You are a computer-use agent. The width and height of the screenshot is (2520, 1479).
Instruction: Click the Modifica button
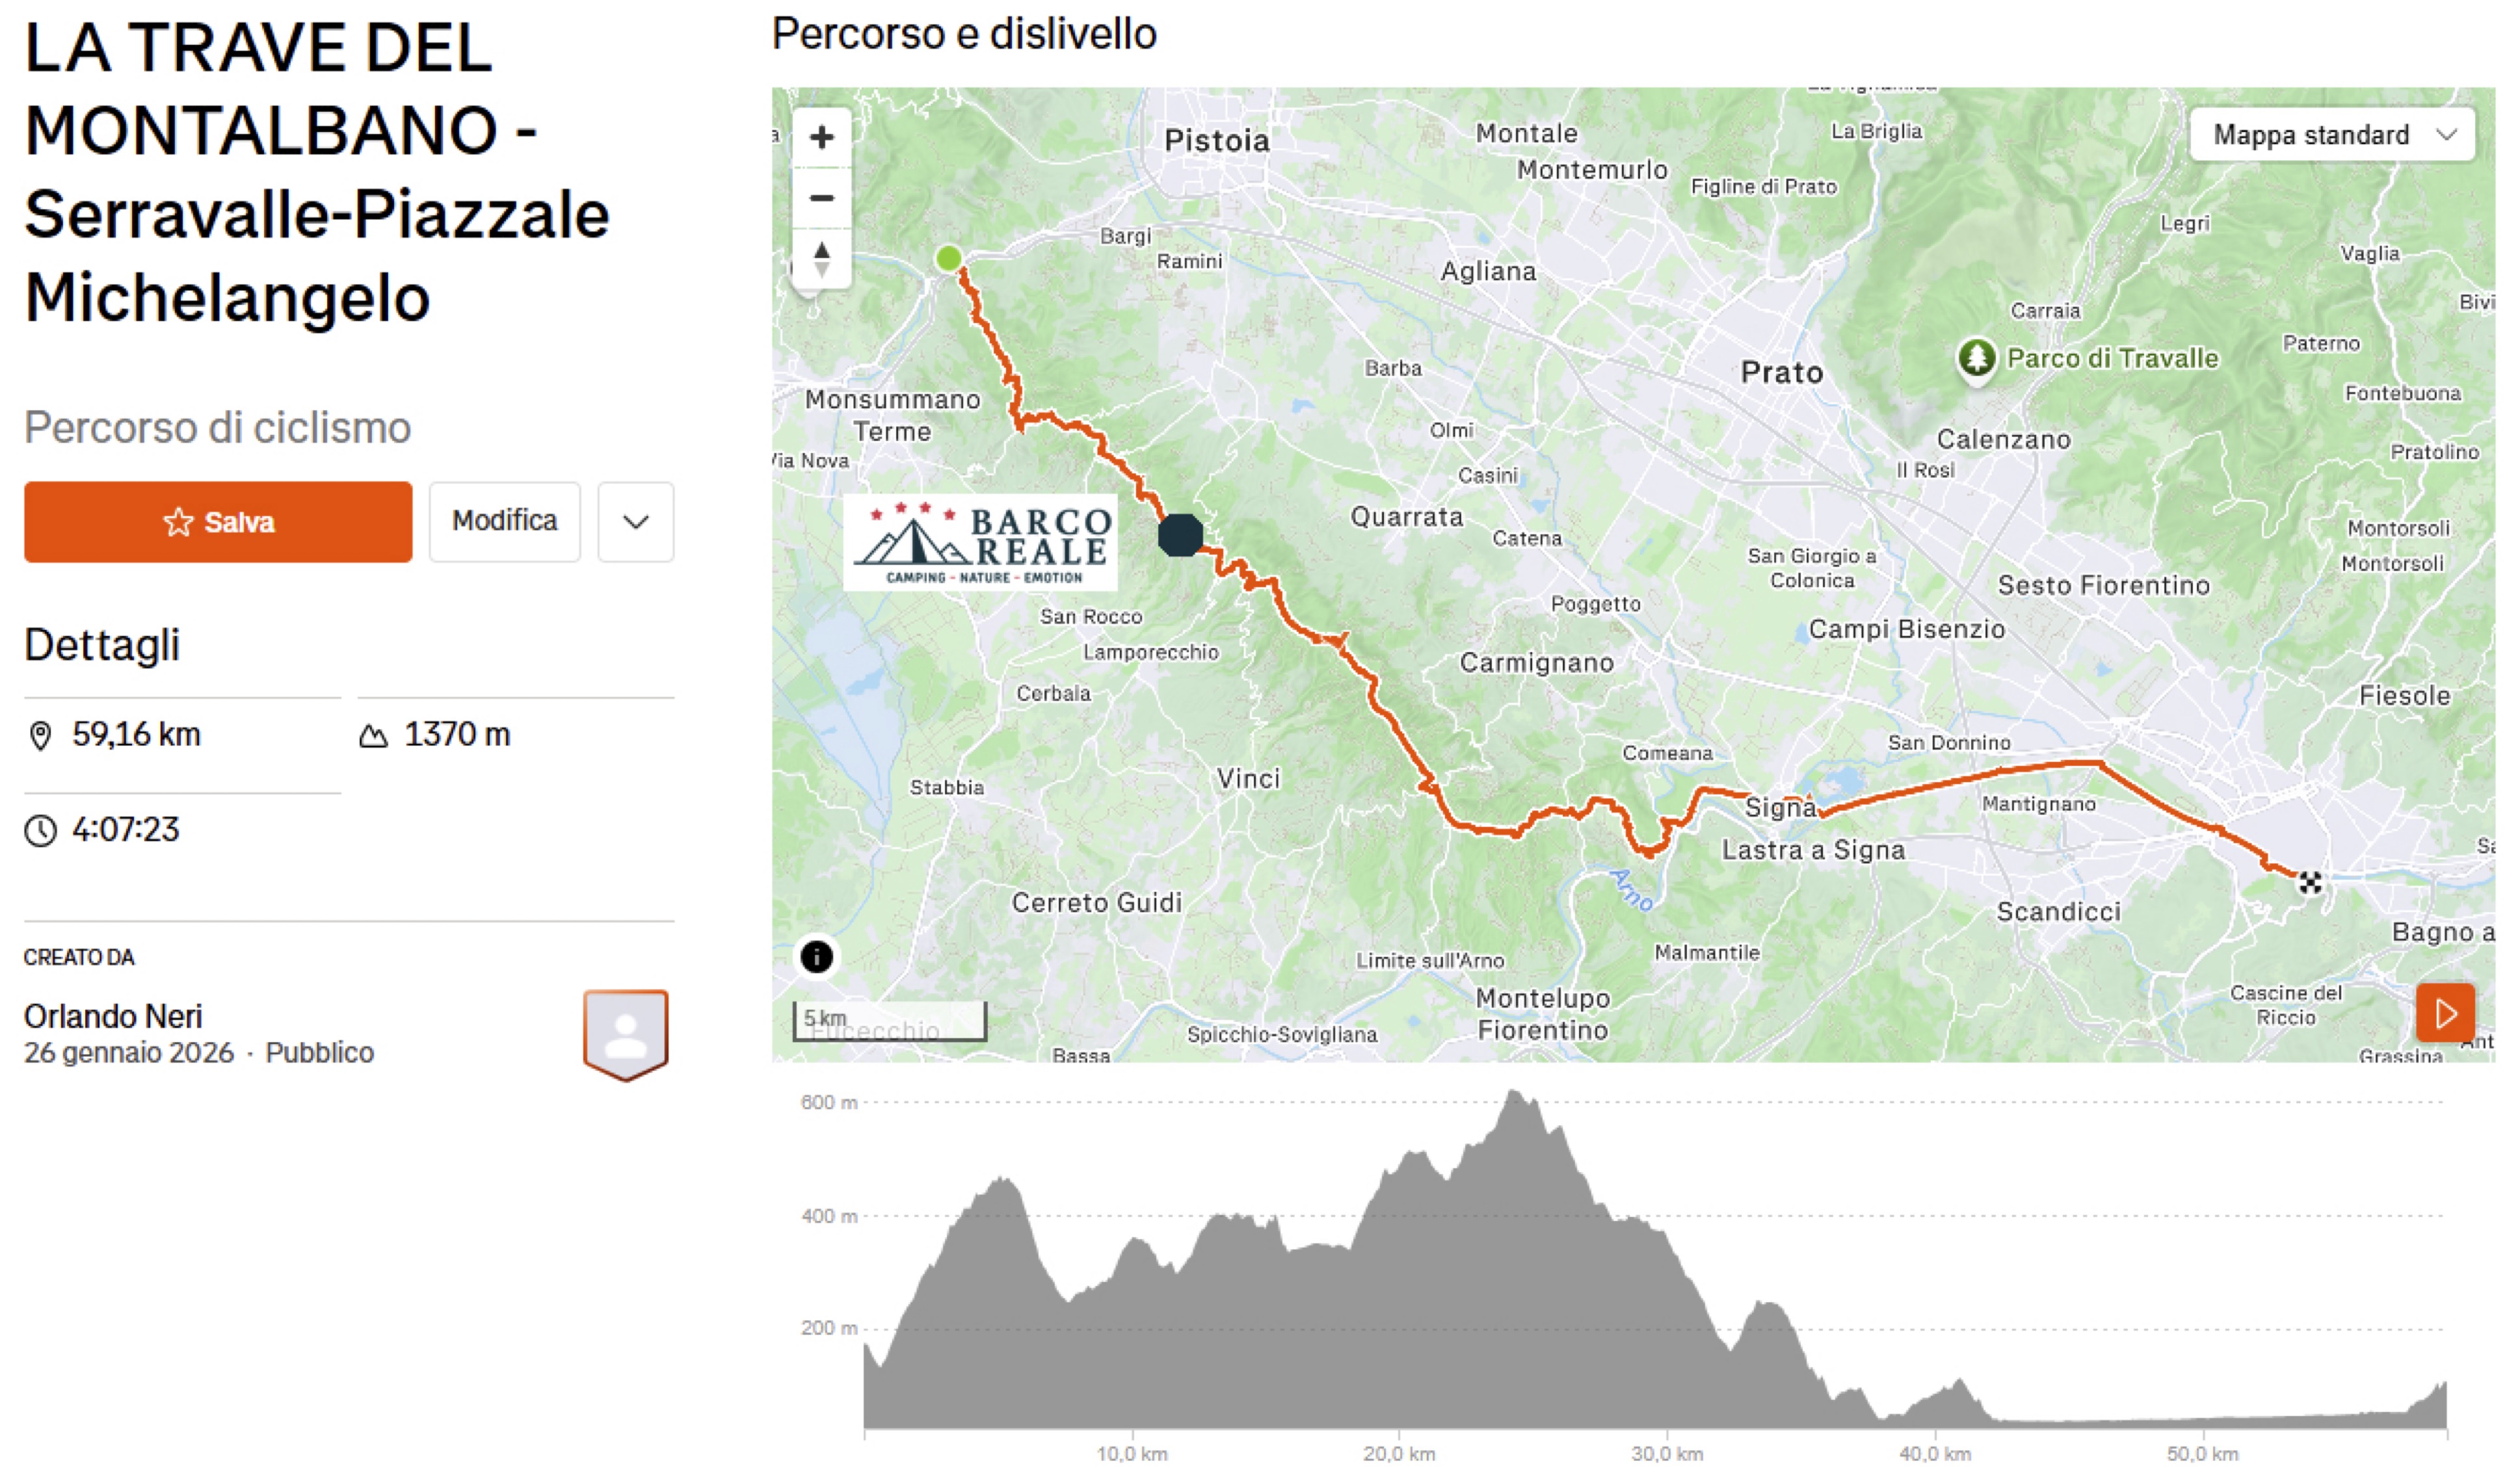(x=505, y=522)
